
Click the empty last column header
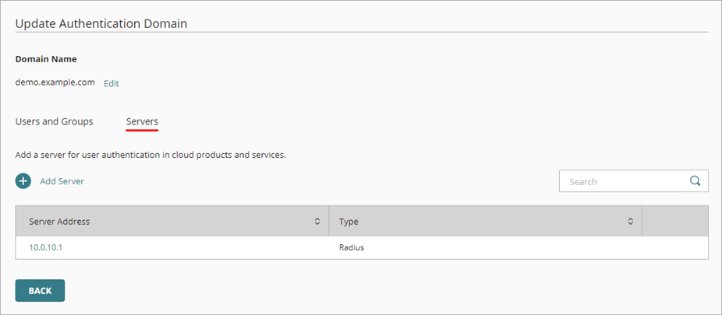click(674, 222)
